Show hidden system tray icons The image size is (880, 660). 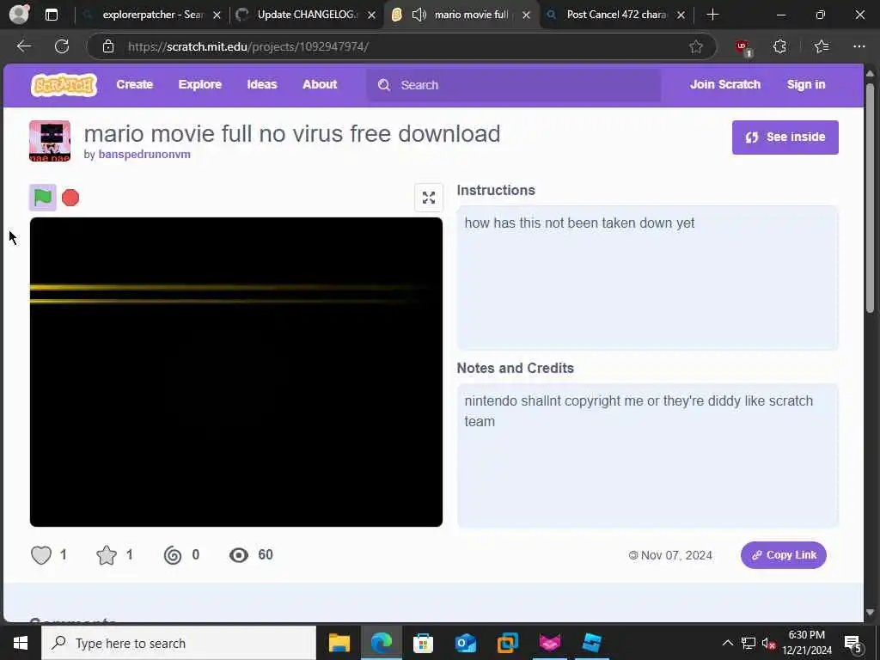coord(727,643)
